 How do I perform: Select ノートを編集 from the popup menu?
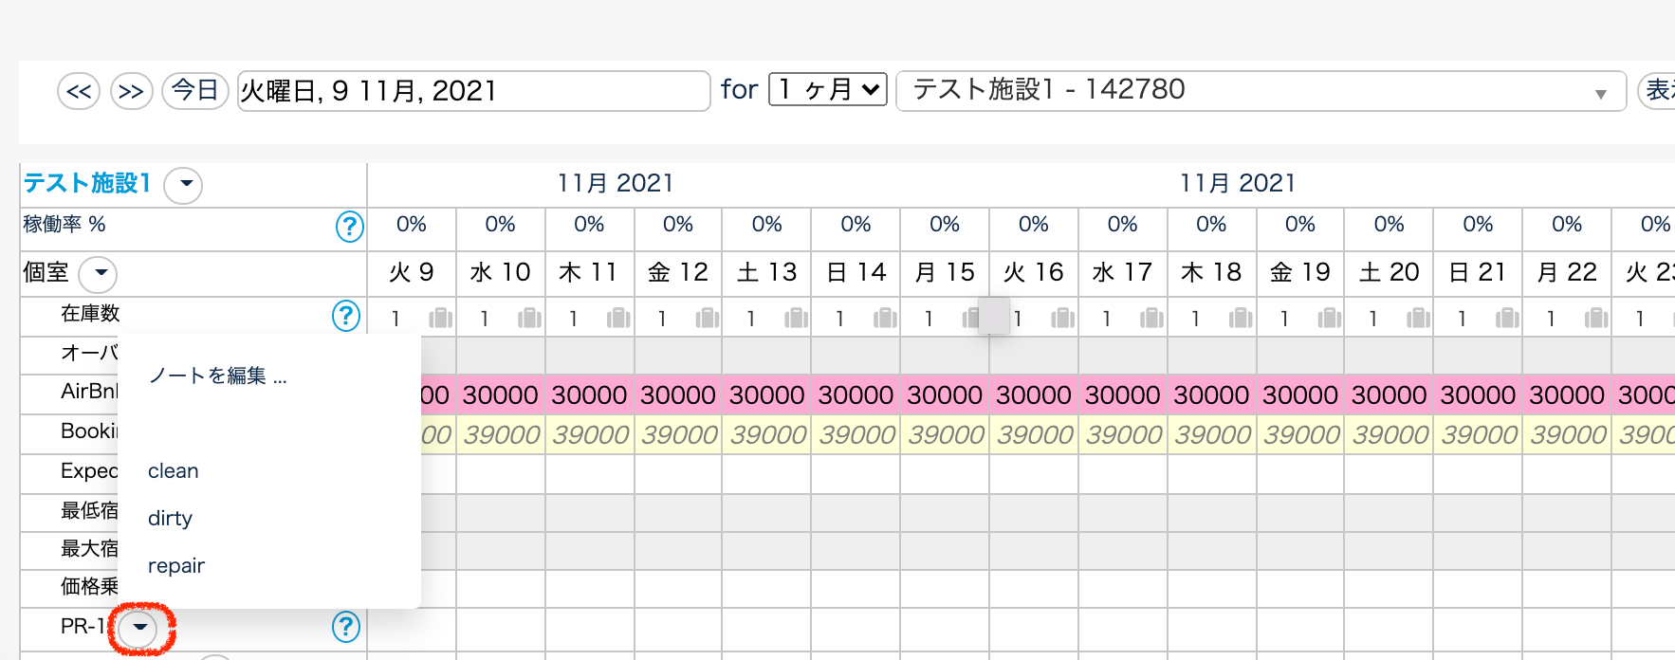tap(217, 376)
